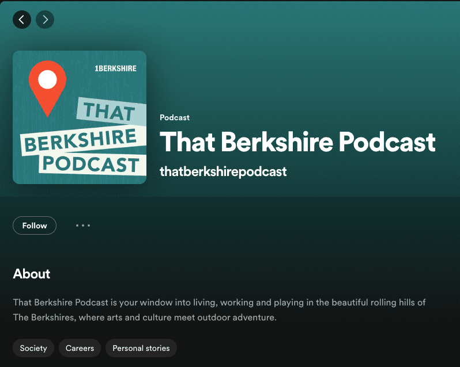Go back using the left arrow button

pyautogui.click(x=22, y=20)
